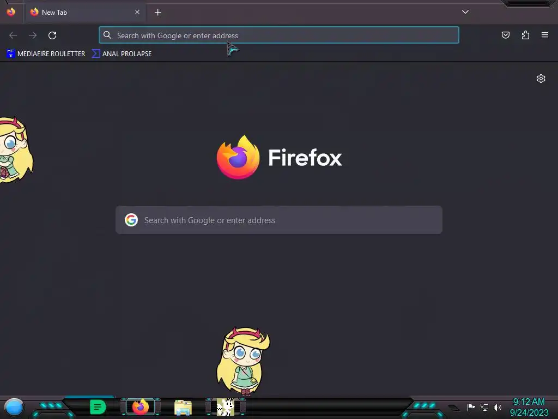Open New Tab personalize gear

pos(541,79)
